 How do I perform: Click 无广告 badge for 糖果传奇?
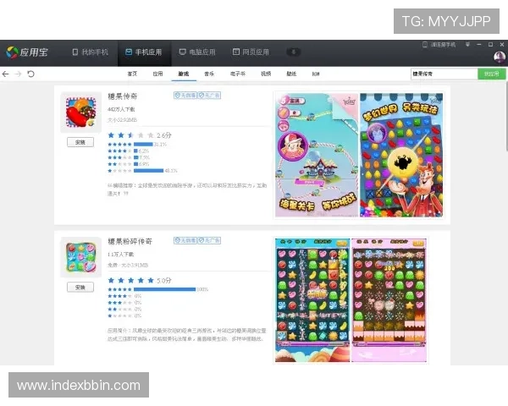tap(209, 96)
